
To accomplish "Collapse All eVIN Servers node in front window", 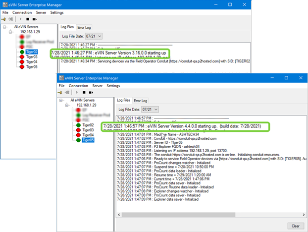I will tap(60, 100).
